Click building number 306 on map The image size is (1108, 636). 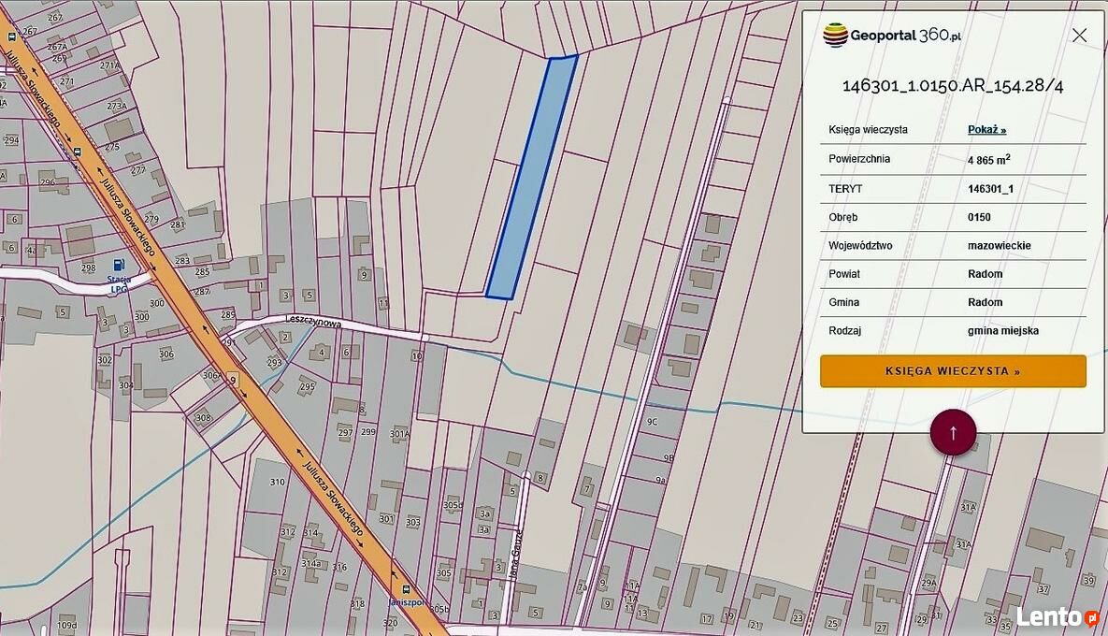pos(166,354)
